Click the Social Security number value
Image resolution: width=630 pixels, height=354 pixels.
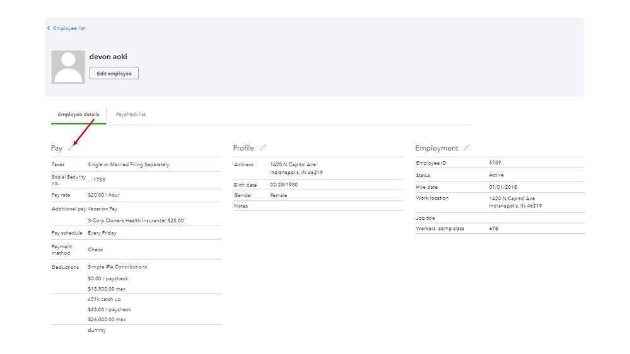point(96,180)
